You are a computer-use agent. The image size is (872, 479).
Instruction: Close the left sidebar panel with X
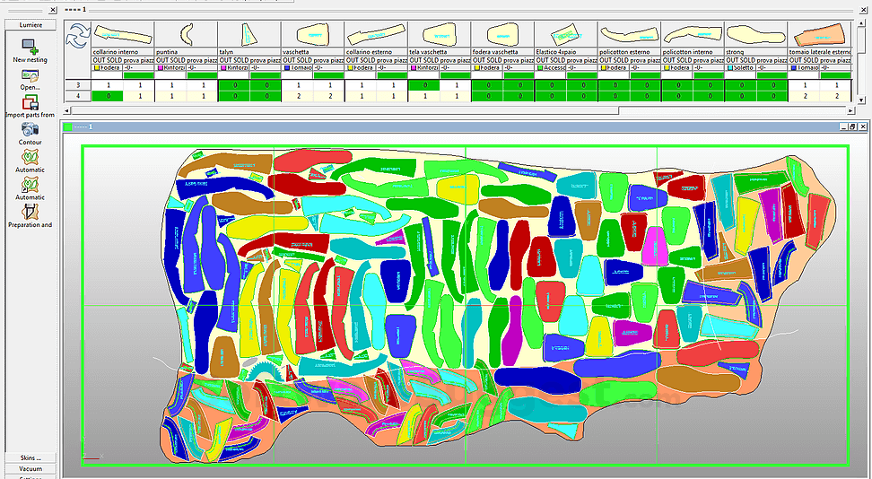[54, 10]
